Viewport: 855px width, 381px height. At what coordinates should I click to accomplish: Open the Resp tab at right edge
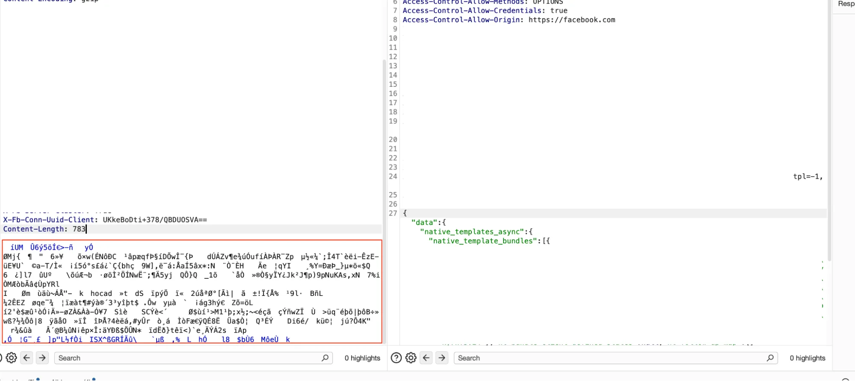846,4
